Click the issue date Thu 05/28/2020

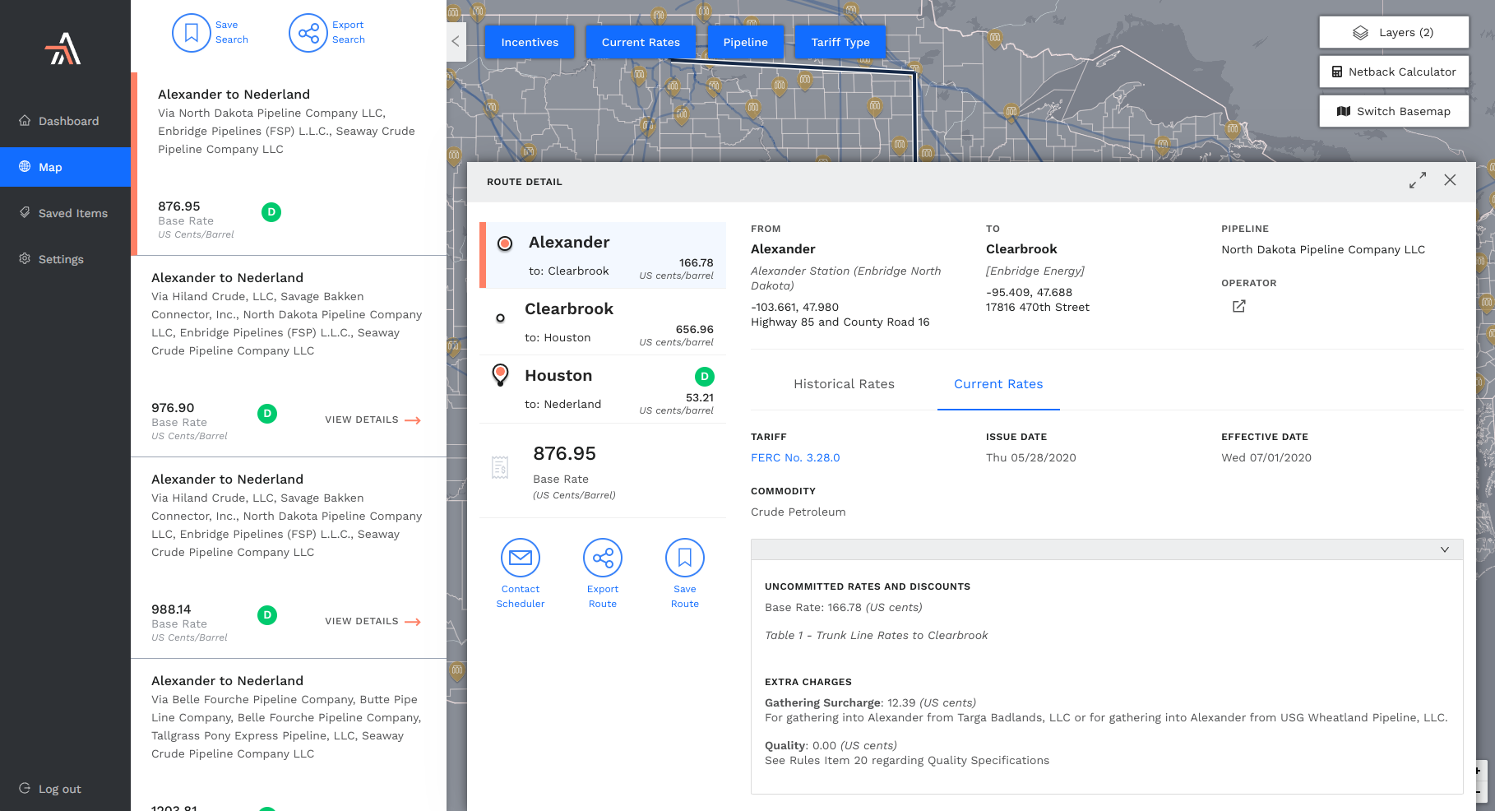1031,458
